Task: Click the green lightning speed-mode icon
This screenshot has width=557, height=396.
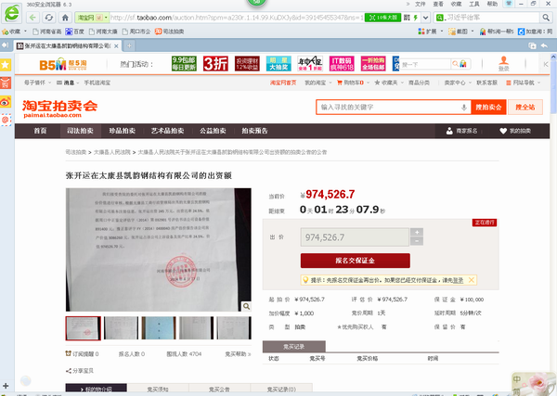Action: click(x=415, y=18)
